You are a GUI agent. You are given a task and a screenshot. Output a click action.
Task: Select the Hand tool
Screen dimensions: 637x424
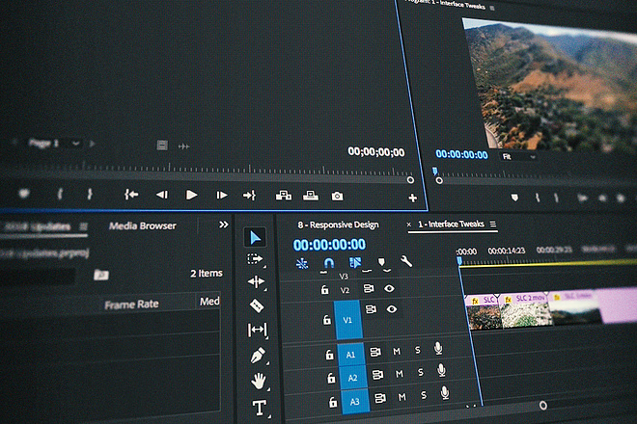[259, 381]
